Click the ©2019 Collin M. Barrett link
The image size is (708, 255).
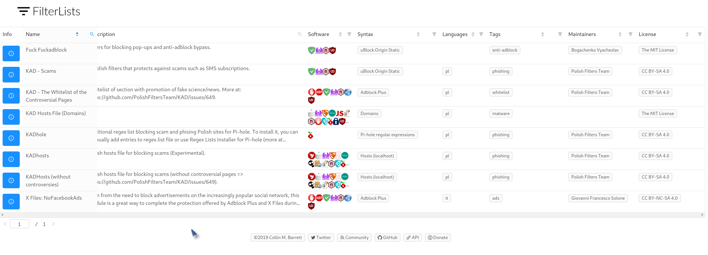(x=278, y=238)
